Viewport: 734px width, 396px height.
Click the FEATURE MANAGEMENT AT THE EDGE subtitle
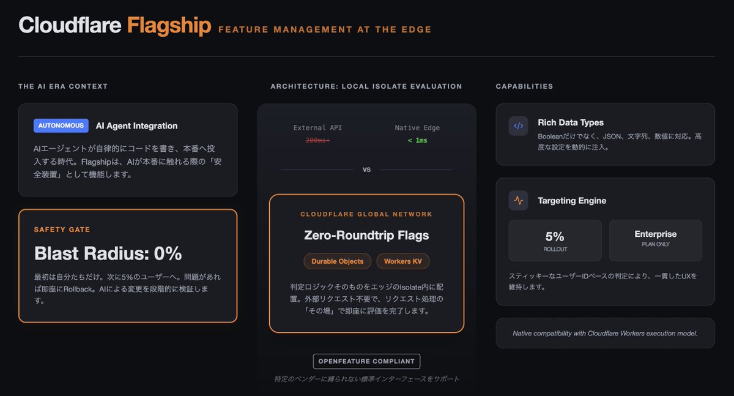[325, 29]
